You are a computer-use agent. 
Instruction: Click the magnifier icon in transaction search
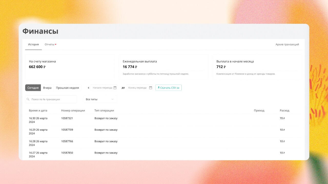tap(28, 99)
